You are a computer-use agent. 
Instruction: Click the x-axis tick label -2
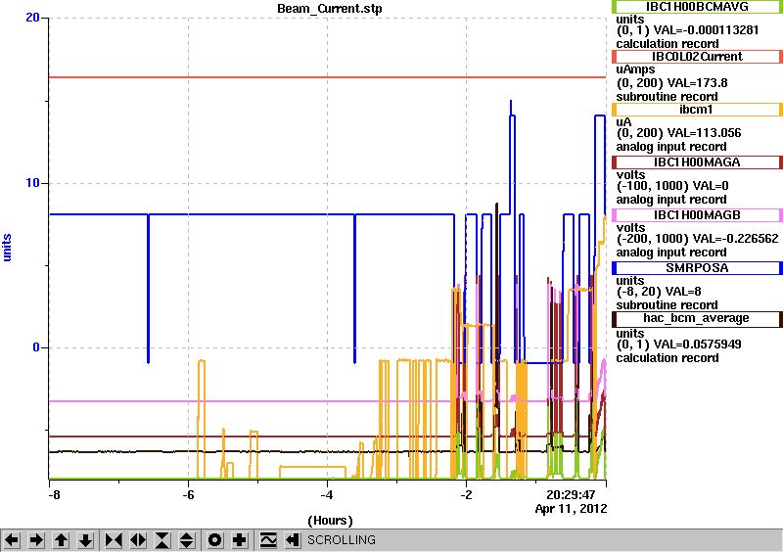[466, 495]
